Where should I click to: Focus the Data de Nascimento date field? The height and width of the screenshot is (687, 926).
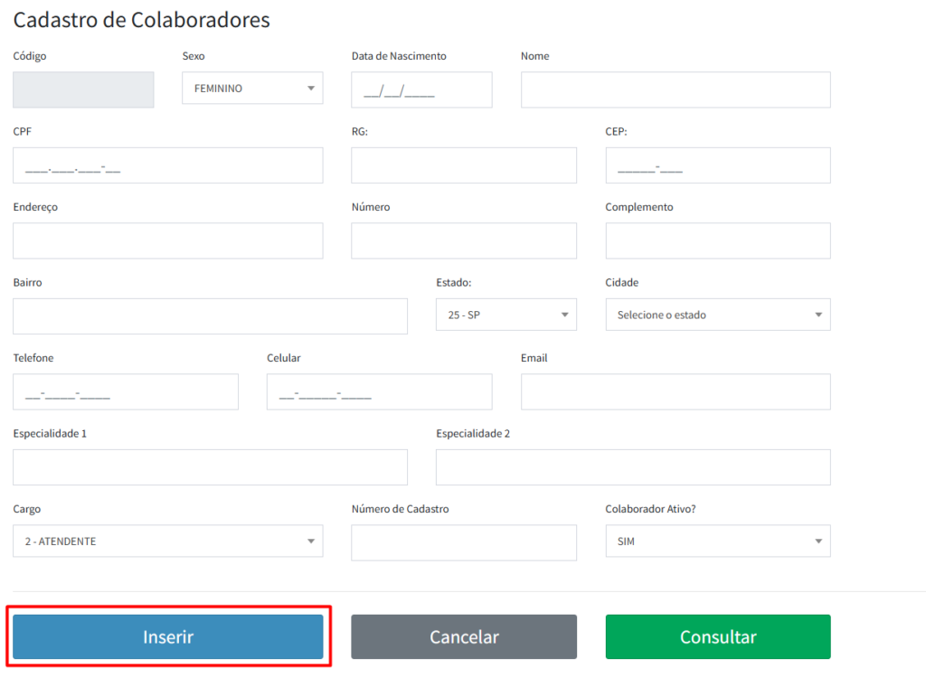tap(421, 89)
